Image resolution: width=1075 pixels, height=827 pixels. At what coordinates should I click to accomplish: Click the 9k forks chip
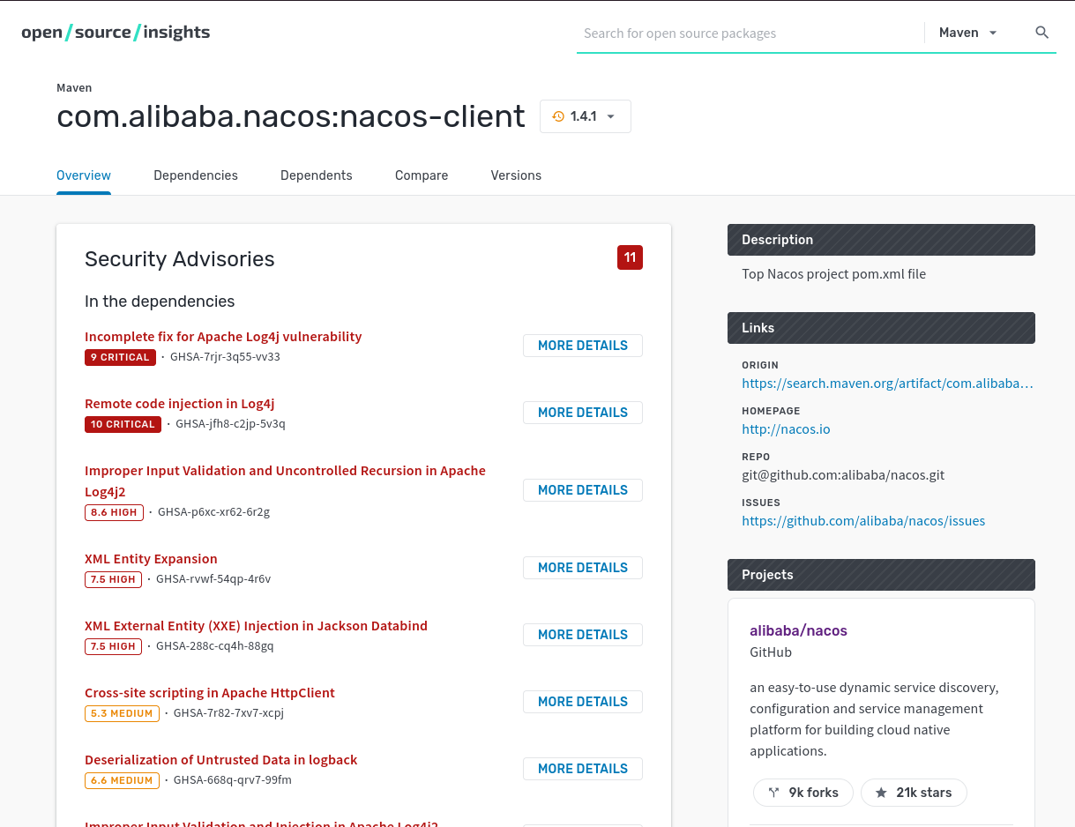[x=803, y=793]
